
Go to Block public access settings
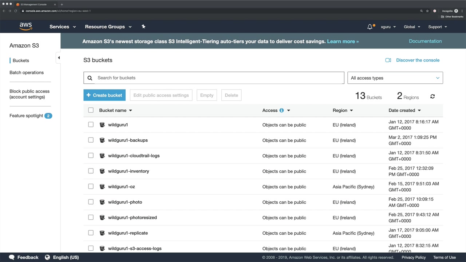click(29, 94)
